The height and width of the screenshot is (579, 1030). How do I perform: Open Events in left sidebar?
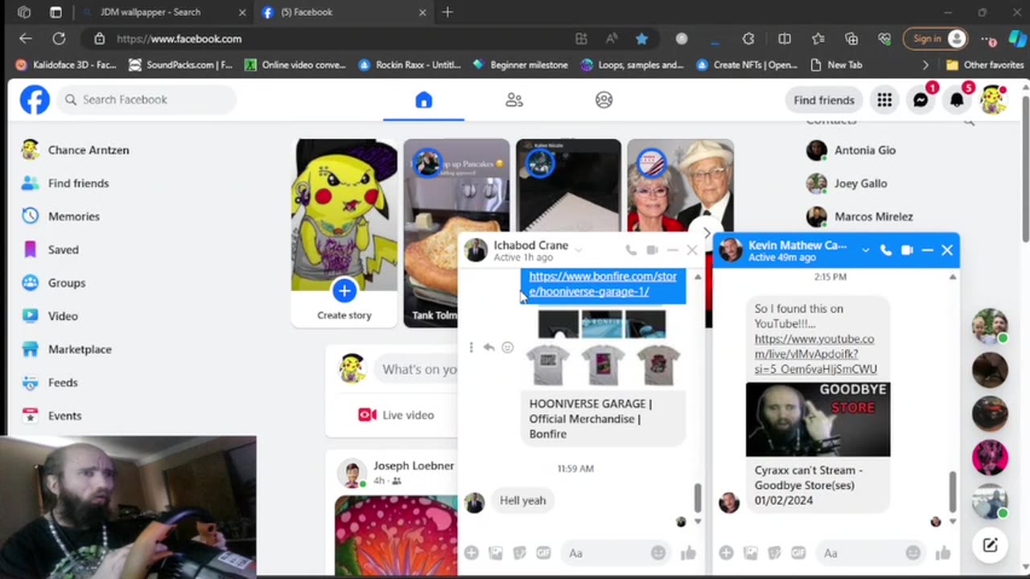click(64, 416)
